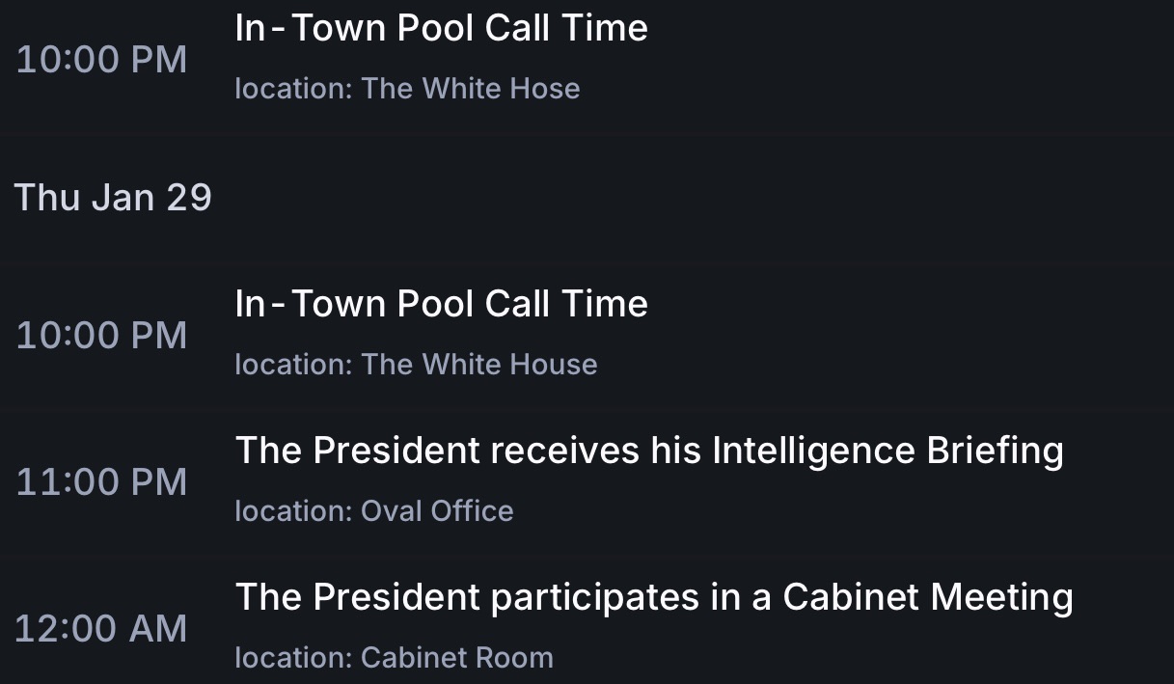Click the "Oval Office" location name
The image size is (1174, 684).
(x=437, y=511)
